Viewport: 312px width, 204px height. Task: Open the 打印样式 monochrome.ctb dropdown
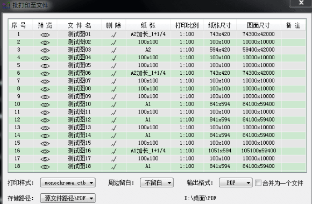tap(68, 182)
